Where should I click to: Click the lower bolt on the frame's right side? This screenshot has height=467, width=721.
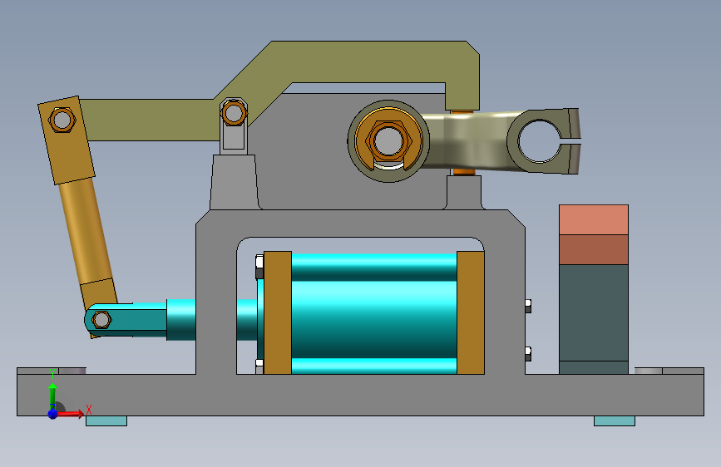coord(528,353)
